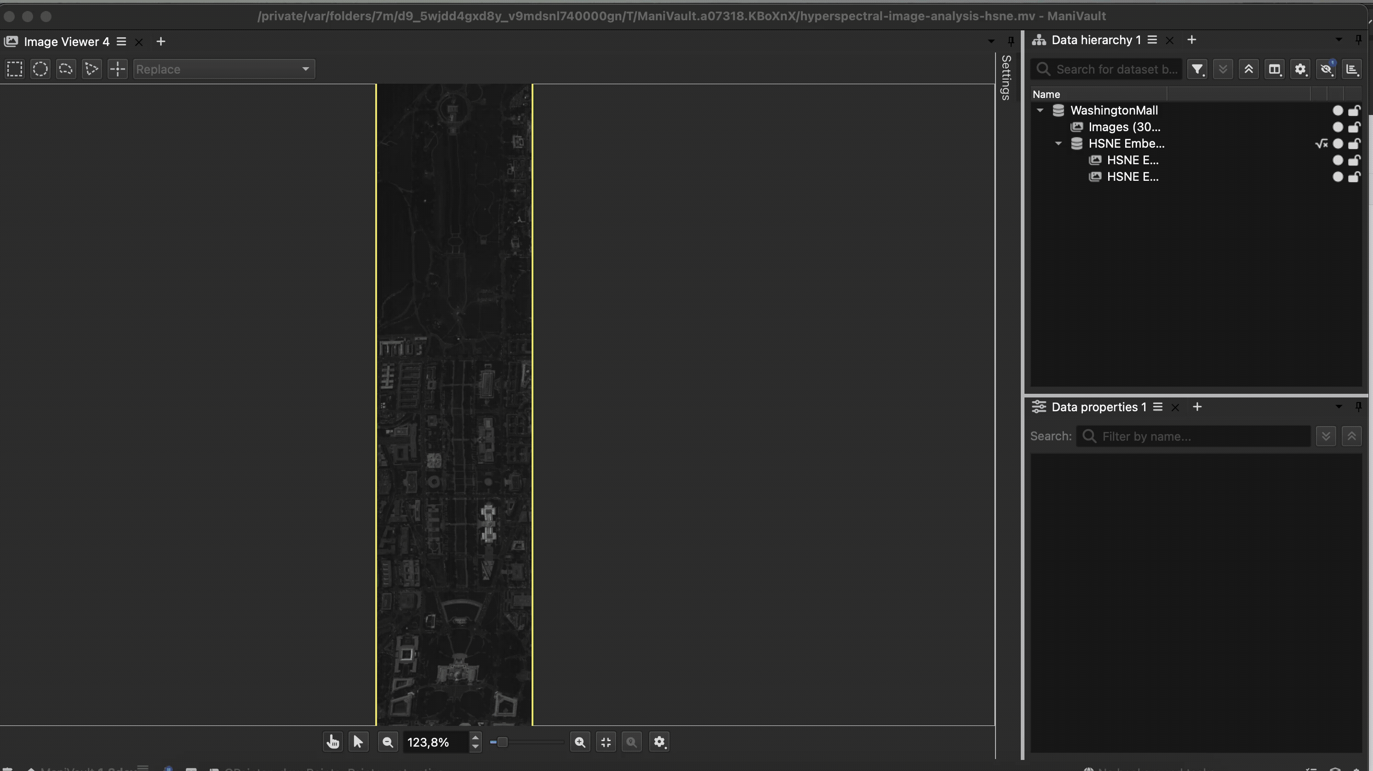Viewport: 1373px width, 771px height.
Task: Choose the lasso selection tool
Action: tap(66, 69)
